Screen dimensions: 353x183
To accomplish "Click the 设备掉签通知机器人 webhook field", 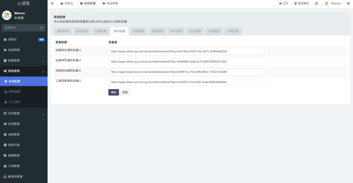I will pos(186,62).
